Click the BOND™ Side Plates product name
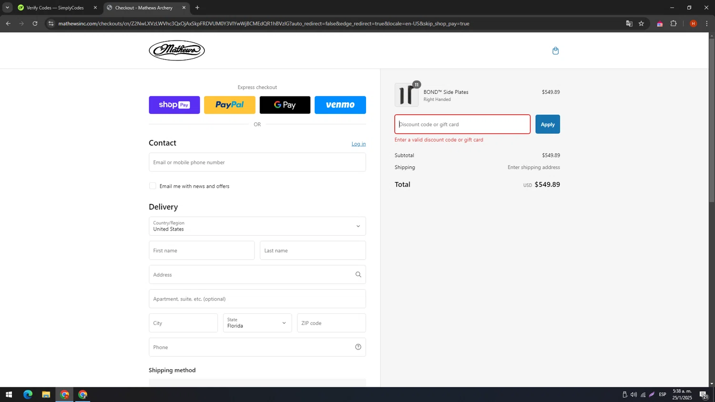 click(x=446, y=92)
